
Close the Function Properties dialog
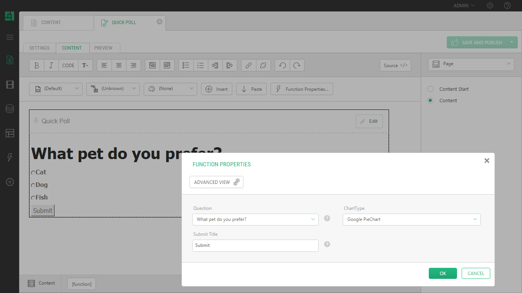click(x=486, y=161)
